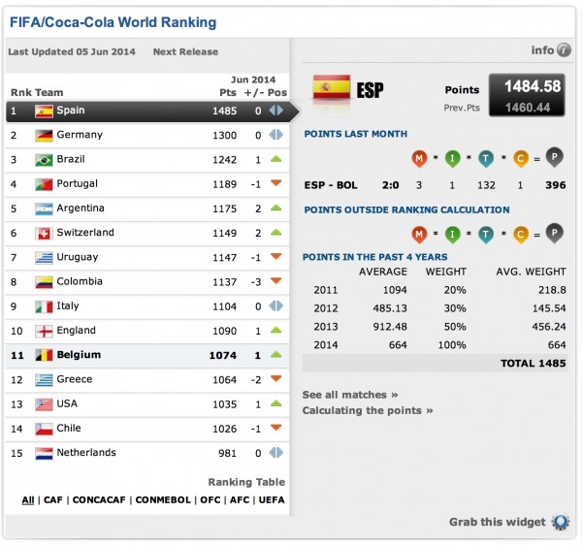Click the Grab this widget gear icon
582x545 pixels.
click(561, 522)
